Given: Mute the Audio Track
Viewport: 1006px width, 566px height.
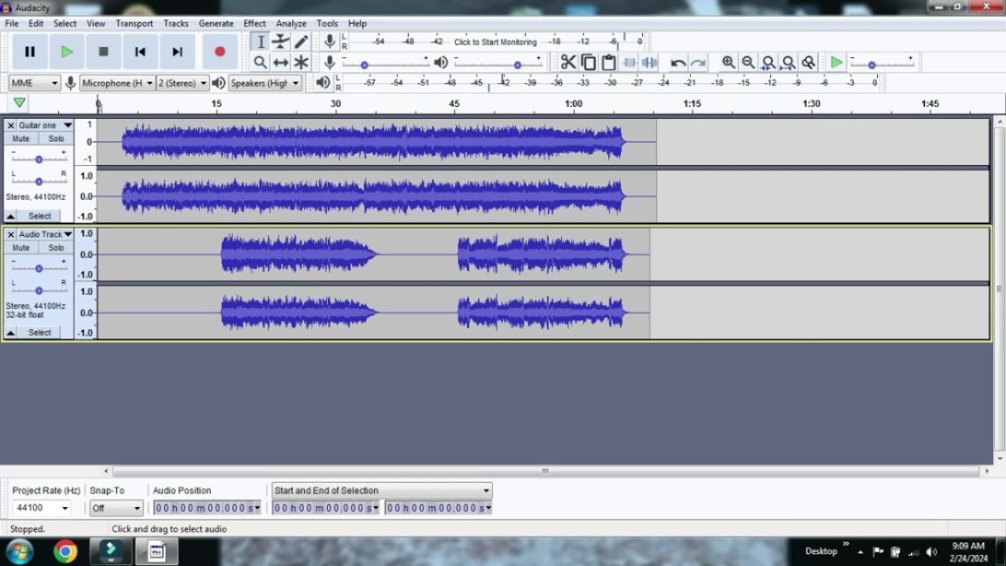Looking at the screenshot, I should tap(20, 248).
